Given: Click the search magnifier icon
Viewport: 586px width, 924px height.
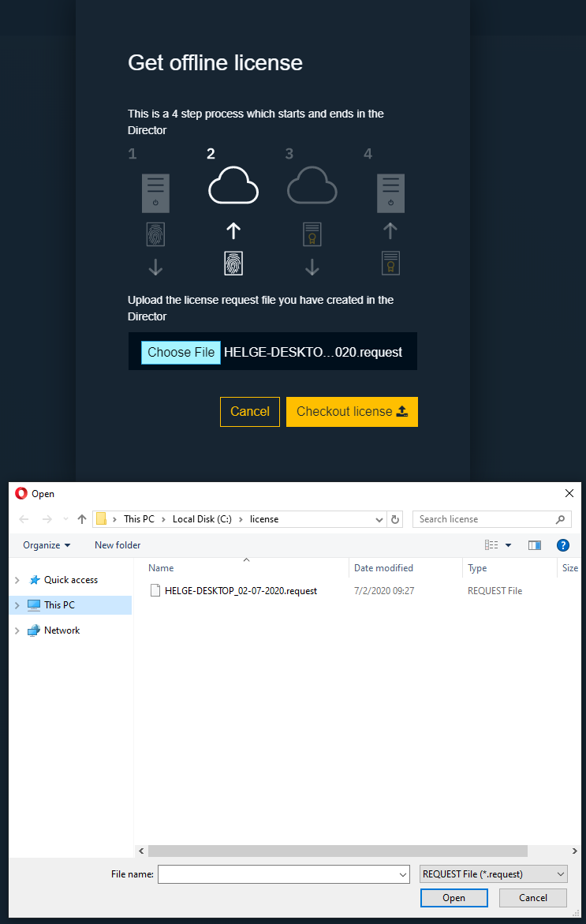Looking at the screenshot, I should pyautogui.click(x=560, y=519).
